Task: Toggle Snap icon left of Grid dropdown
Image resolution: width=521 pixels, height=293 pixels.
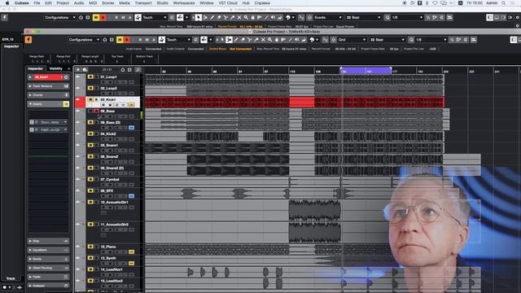Action: (x=333, y=40)
